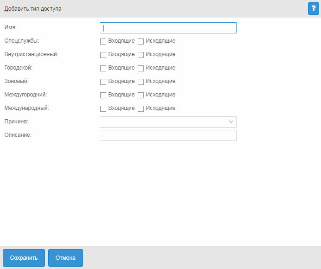321x269 pixels.
Task: Click the Описание input field
Action: tap(167, 135)
